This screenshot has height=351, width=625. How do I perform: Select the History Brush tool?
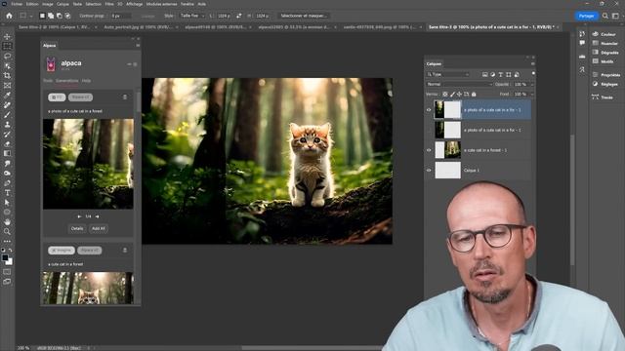(7, 135)
